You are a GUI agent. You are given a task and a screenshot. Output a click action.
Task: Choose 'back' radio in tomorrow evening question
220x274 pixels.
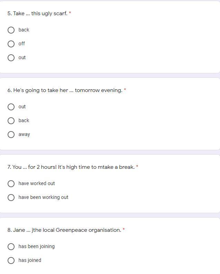pyautogui.click(x=11, y=121)
